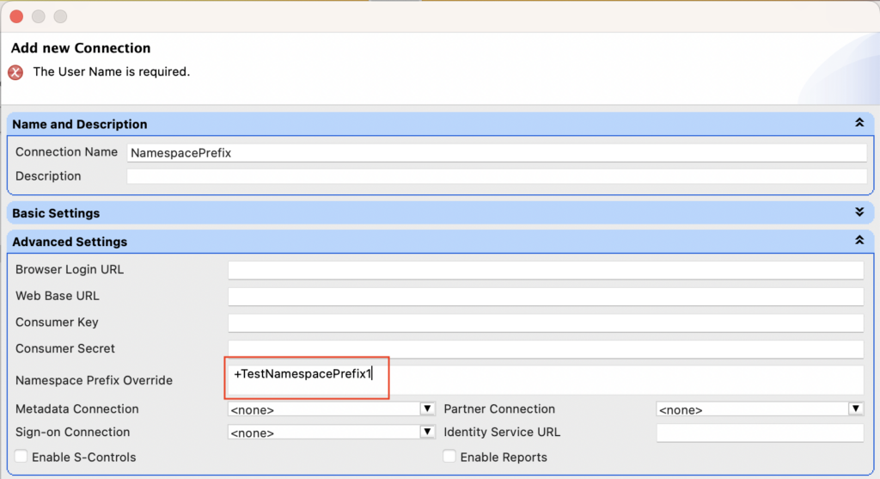Click the red error icon

click(15, 72)
